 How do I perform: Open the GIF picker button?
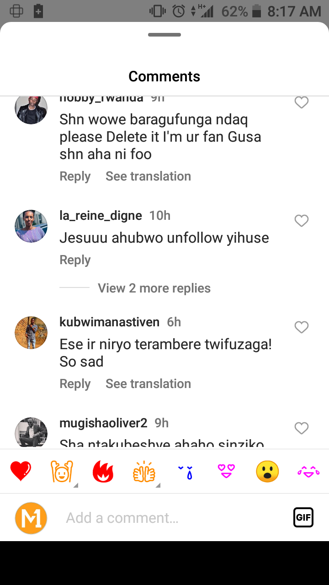click(x=303, y=517)
